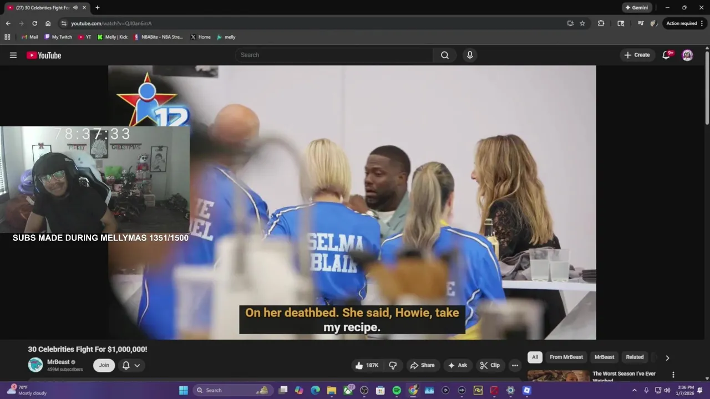Open MrBeast channel avatar
Viewport: 710px width, 399px height.
[35, 365]
